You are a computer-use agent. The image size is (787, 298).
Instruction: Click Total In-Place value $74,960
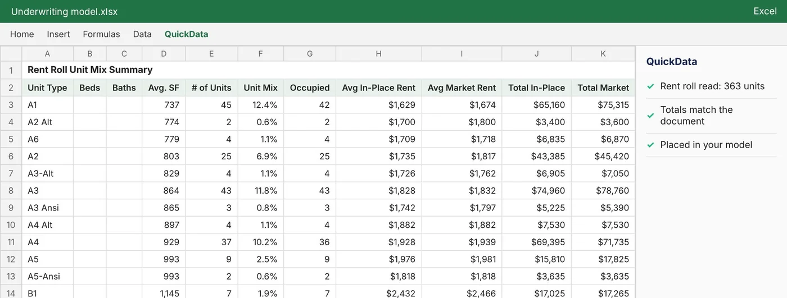pos(536,191)
